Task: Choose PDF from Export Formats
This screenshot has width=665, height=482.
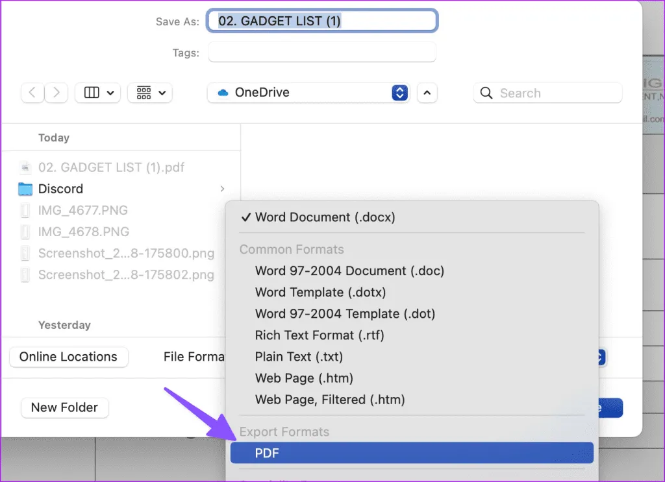Action: click(412, 453)
